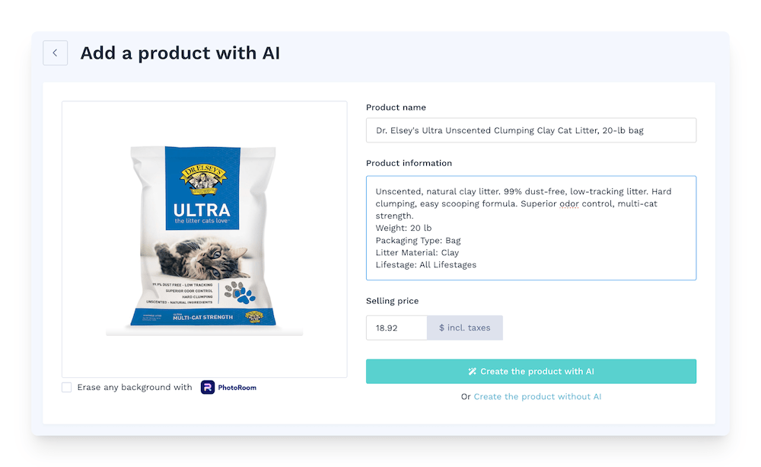
Task: Click the "Add a product with AI" page title
Action: [x=180, y=53]
